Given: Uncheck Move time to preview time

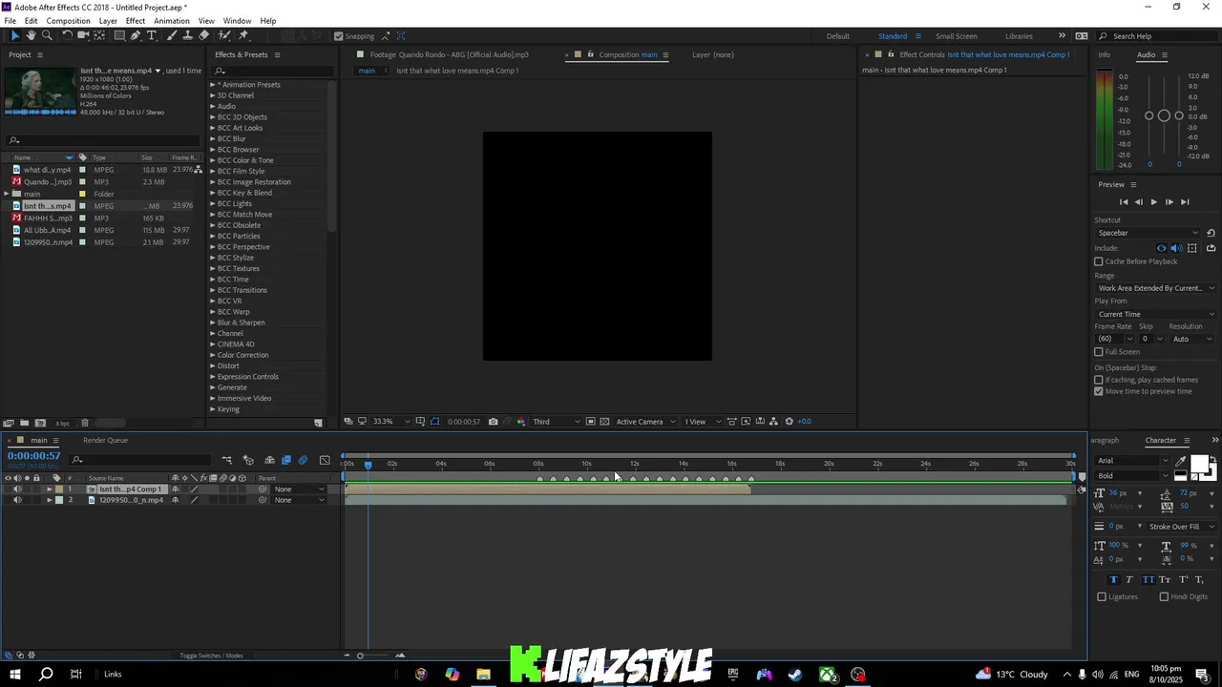Looking at the screenshot, I should [1098, 391].
